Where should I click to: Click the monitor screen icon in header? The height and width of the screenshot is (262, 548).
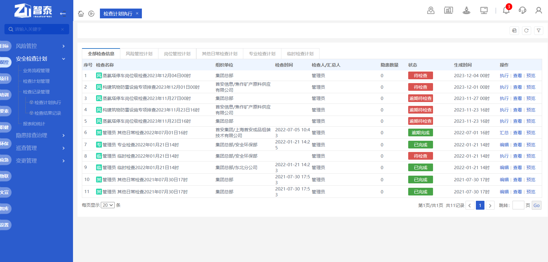point(484,10)
